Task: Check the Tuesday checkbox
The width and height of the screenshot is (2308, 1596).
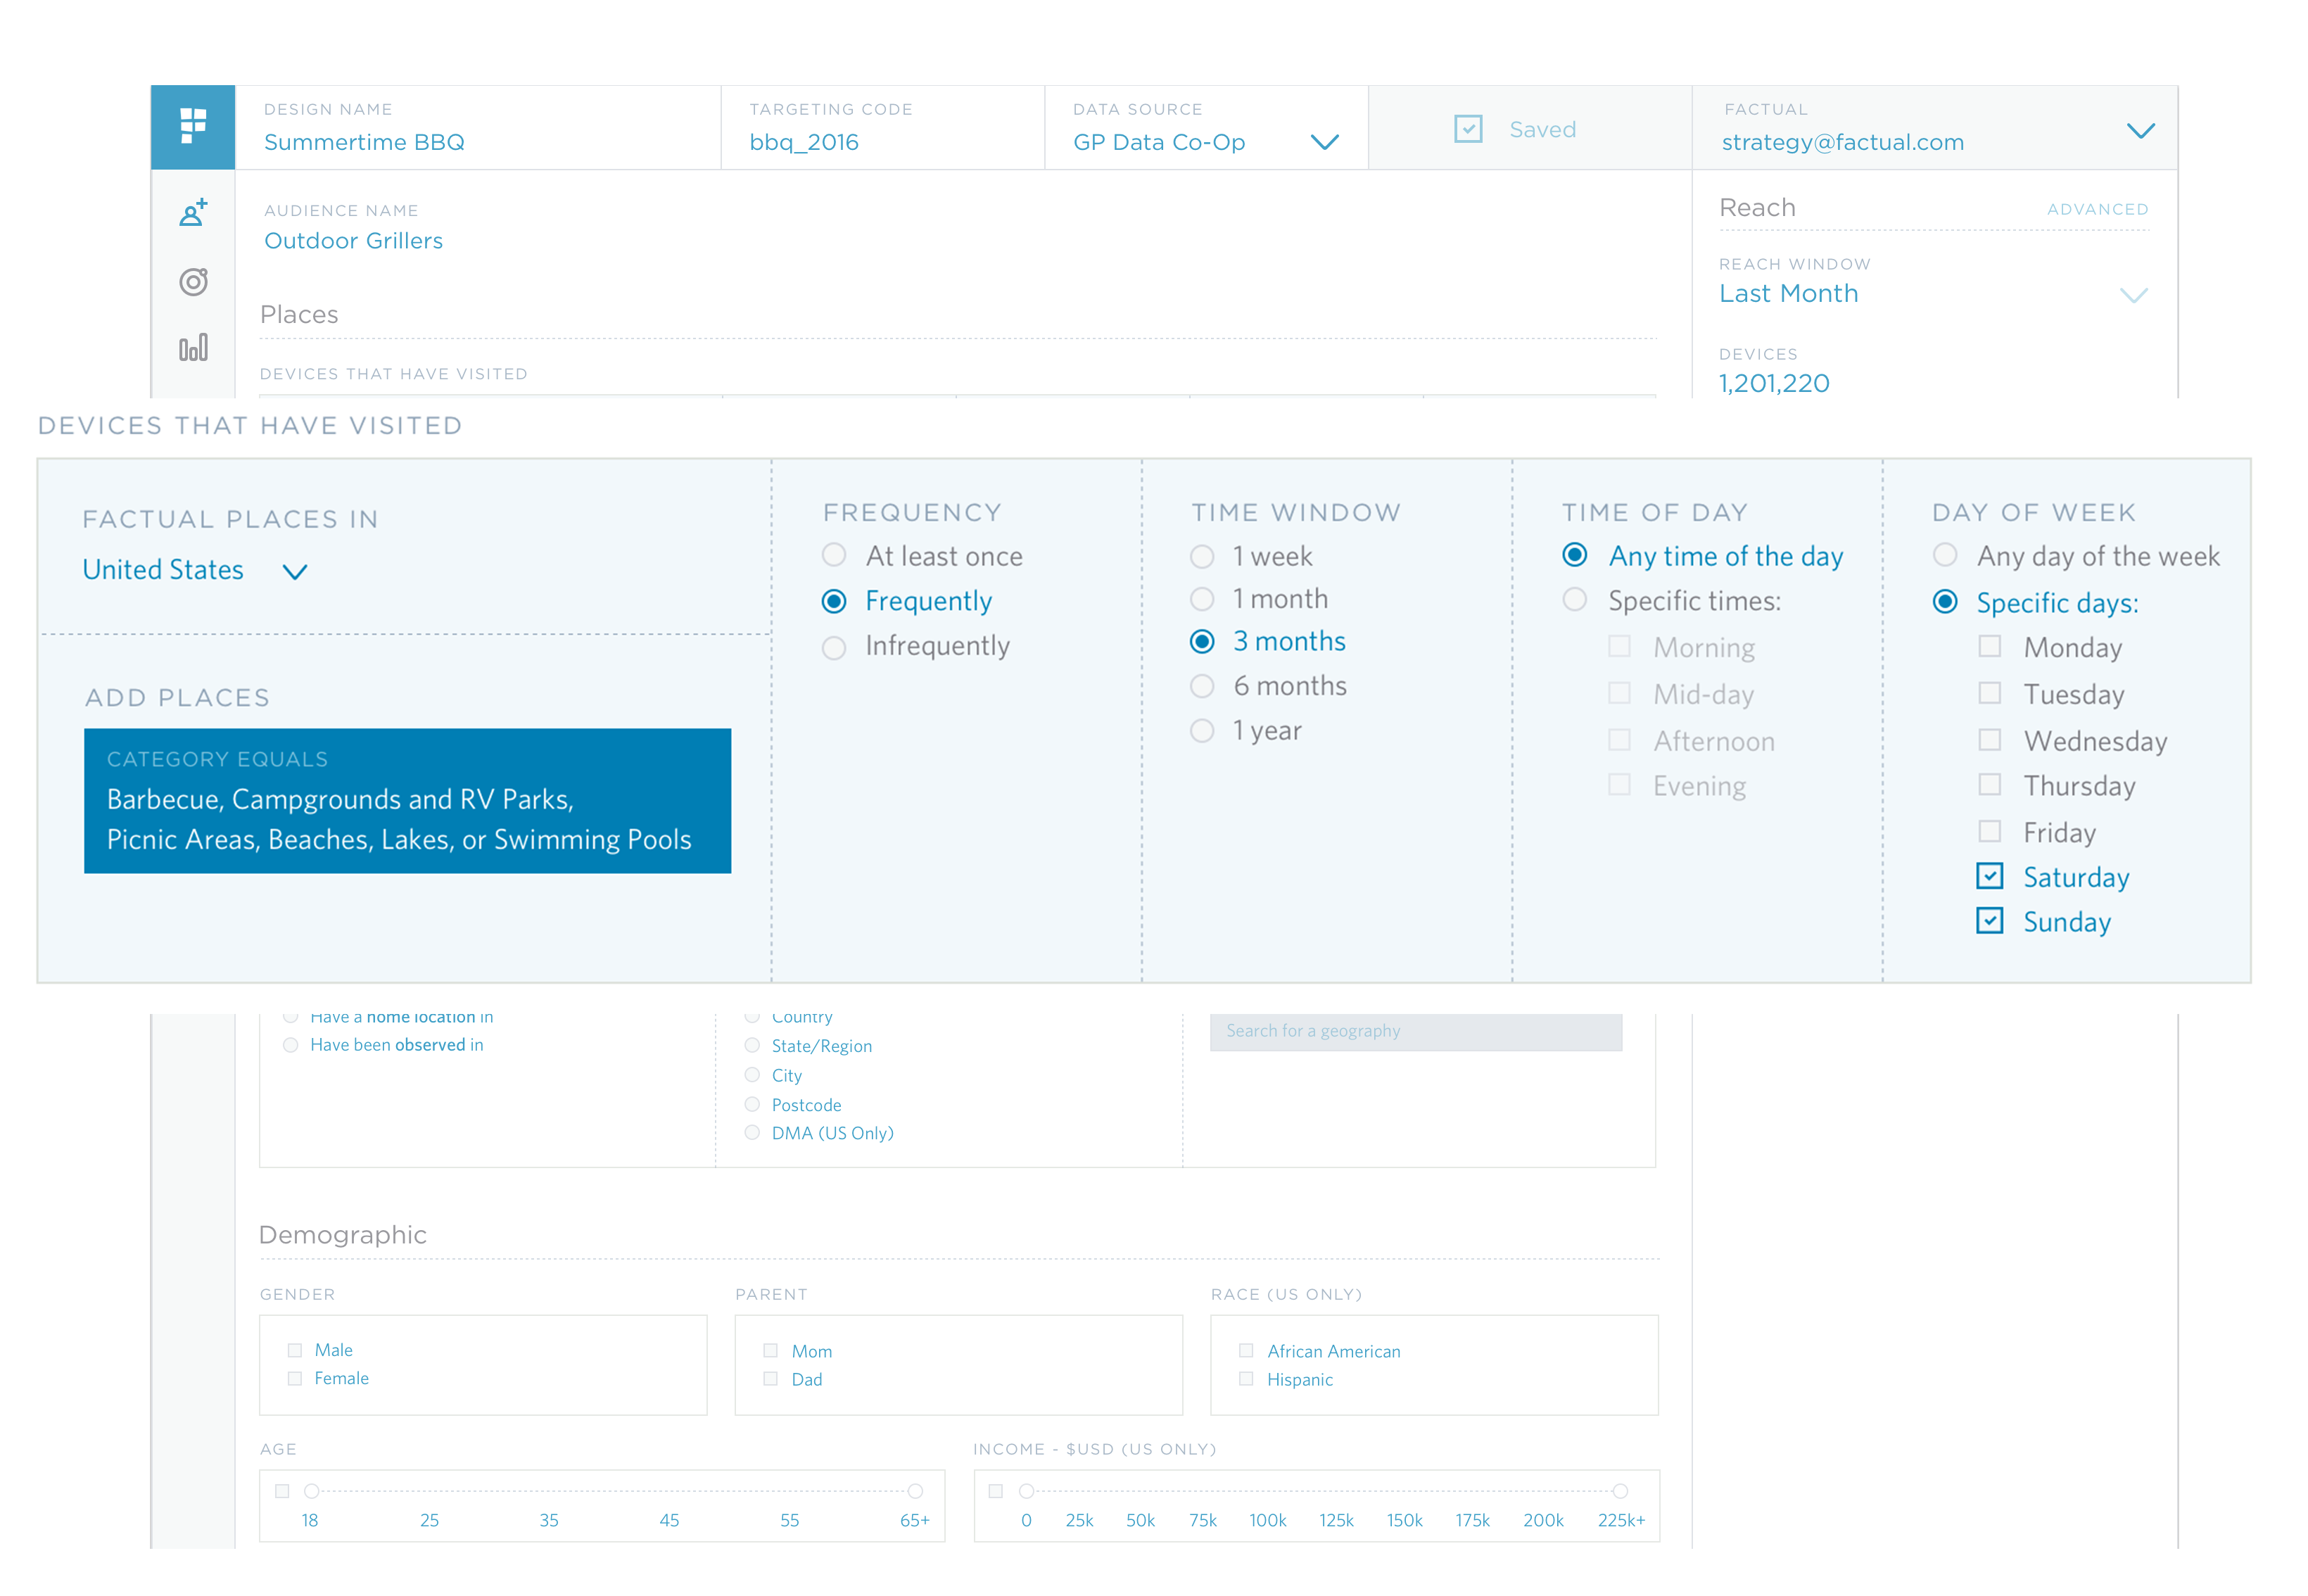Action: coord(1990,693)
